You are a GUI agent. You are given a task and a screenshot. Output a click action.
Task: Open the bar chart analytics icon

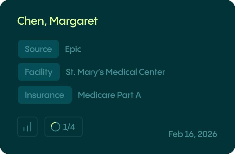(x=27, y=127)
